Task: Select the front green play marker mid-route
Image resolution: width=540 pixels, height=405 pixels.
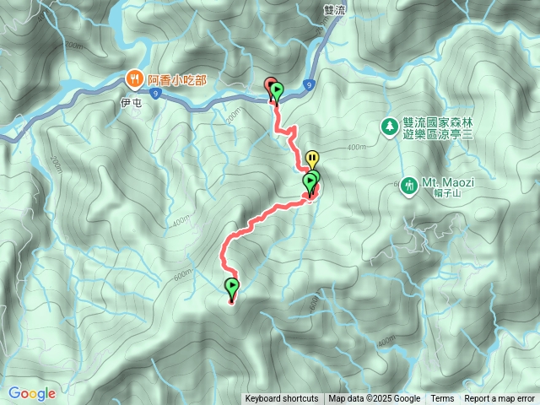Action: pos(310,183)
